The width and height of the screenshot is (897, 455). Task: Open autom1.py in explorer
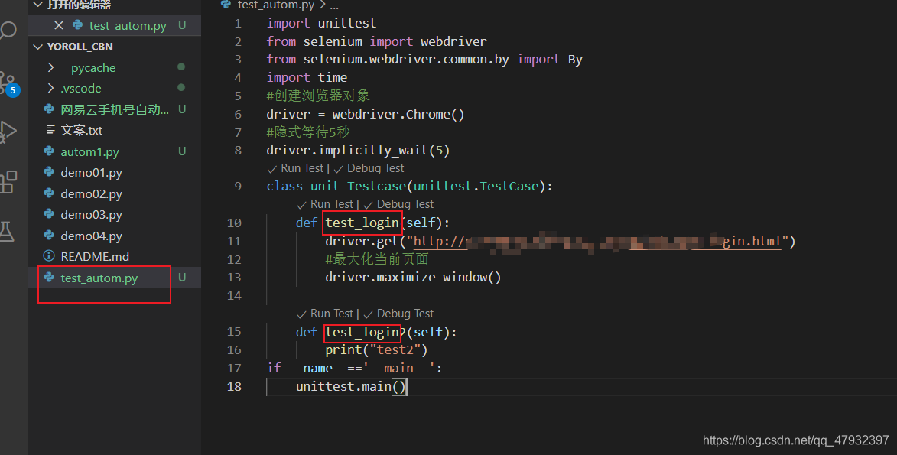click(89, 151)
